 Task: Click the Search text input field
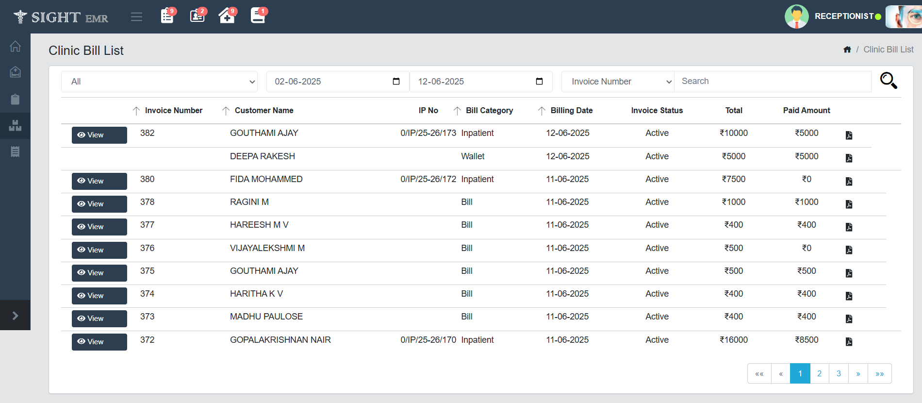pyautogui.click(x=773, y=82)
